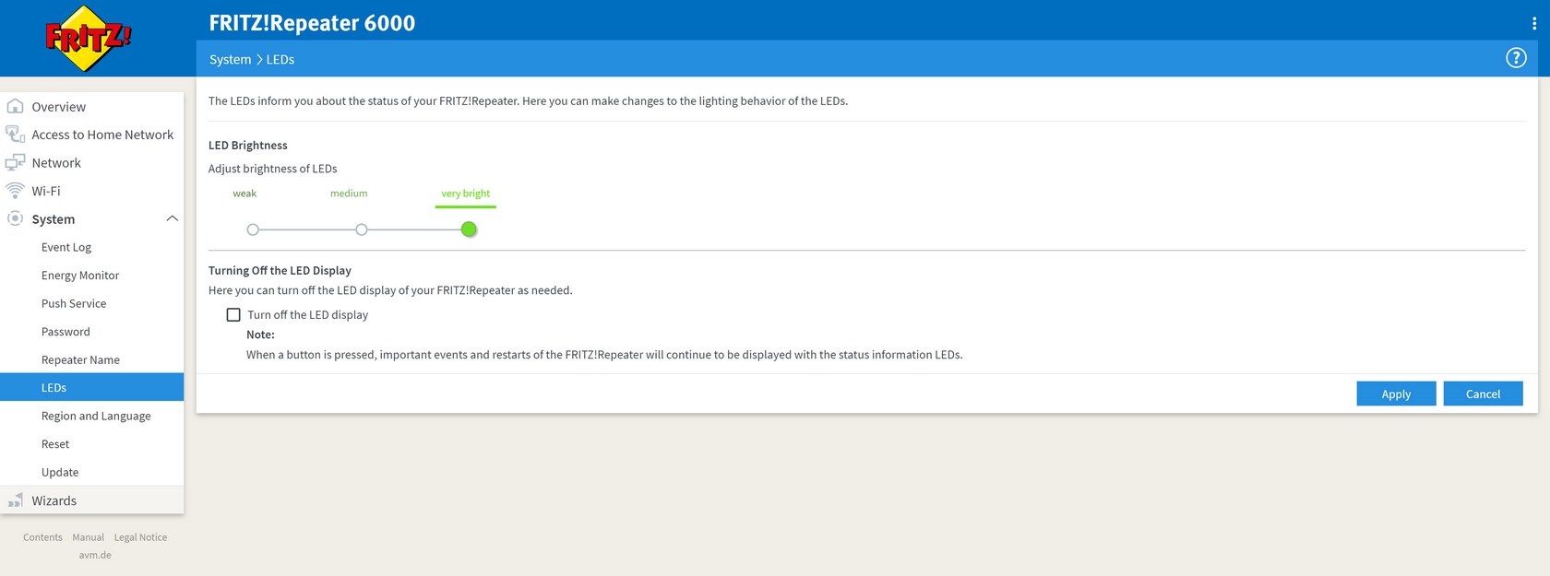Open the three-dot options menu
The width and height of the screenshot is (1550, 576).
pos(1533,23)
